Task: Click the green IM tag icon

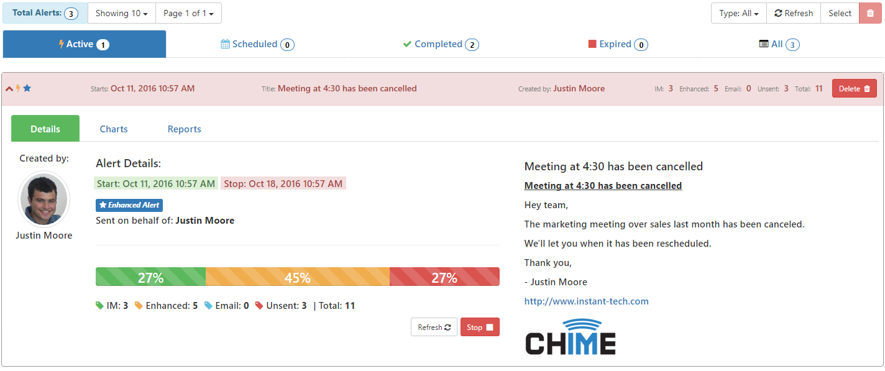Action: 99,306
